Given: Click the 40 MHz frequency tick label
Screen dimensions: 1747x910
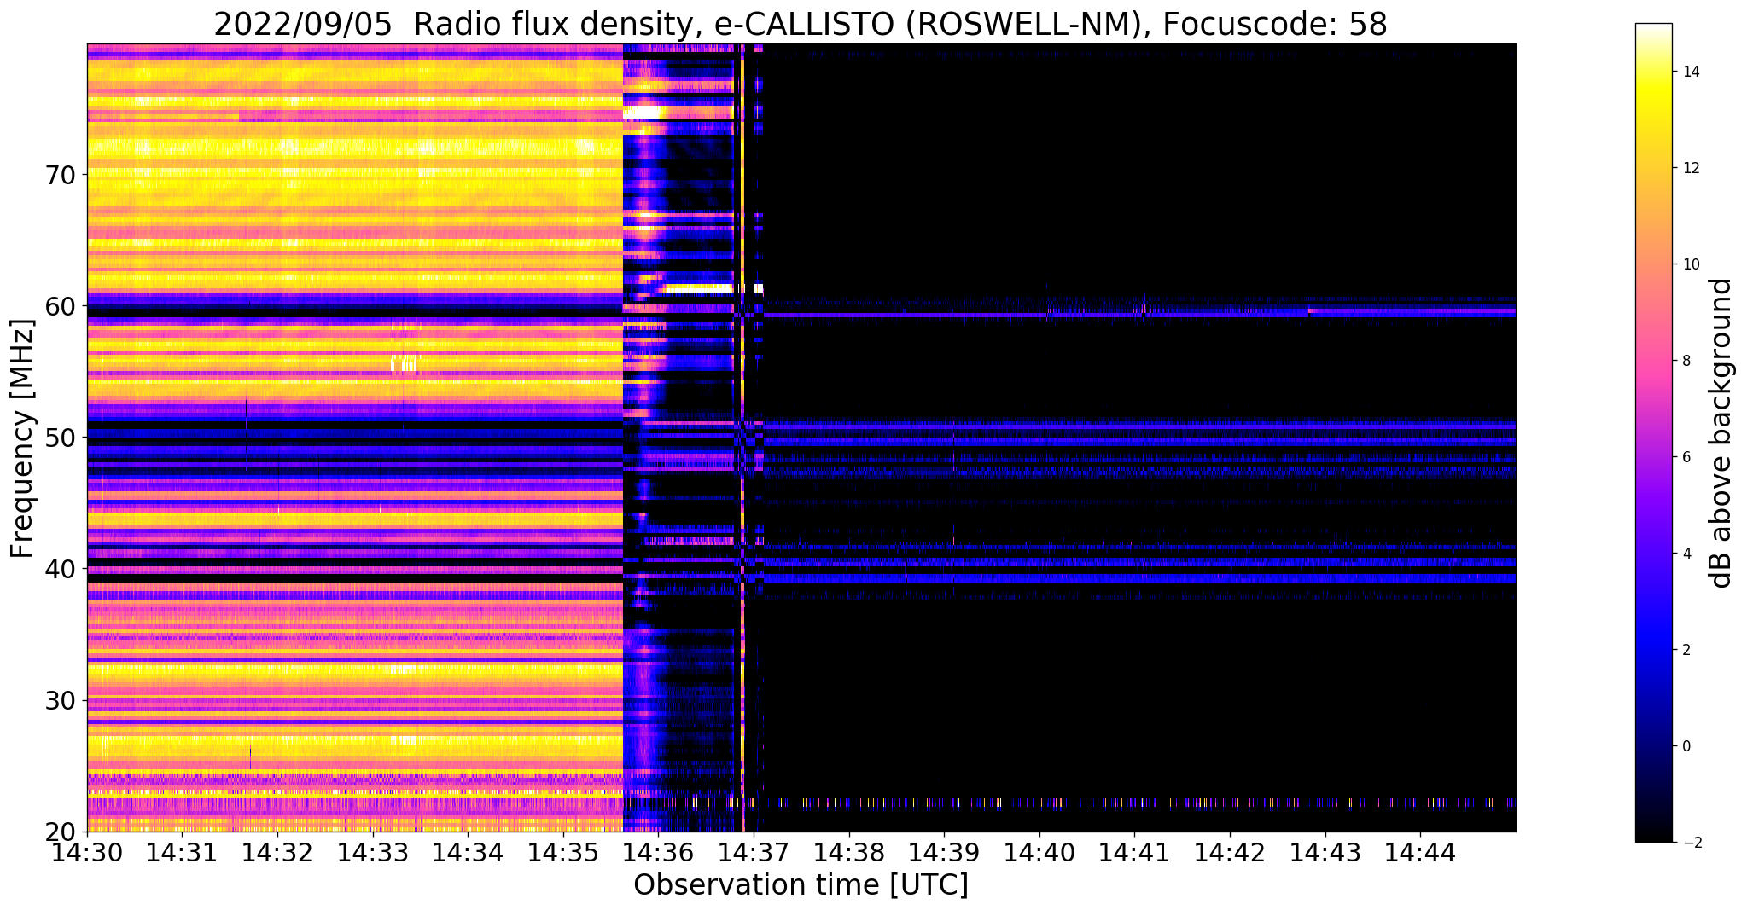Looking at the screenshot, I should click(x=60, y=568).
